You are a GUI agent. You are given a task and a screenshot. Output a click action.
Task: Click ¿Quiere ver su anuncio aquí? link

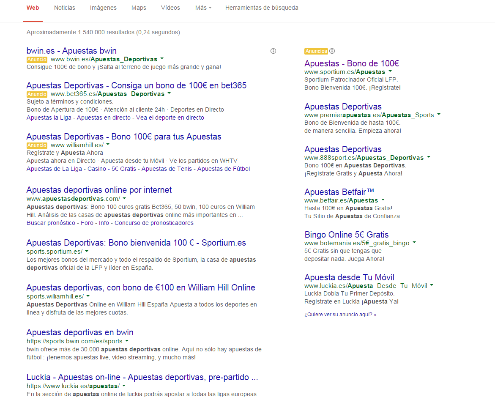tap(340, 315)
